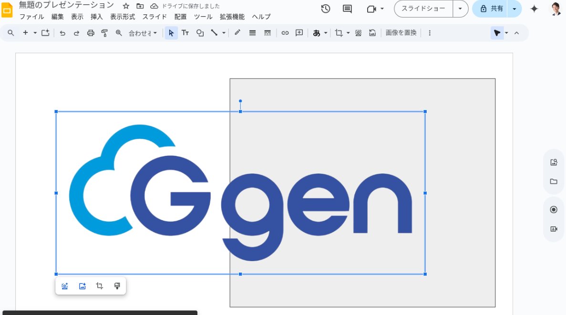Click the floating toolbar paint format icon

click(117, 286)
